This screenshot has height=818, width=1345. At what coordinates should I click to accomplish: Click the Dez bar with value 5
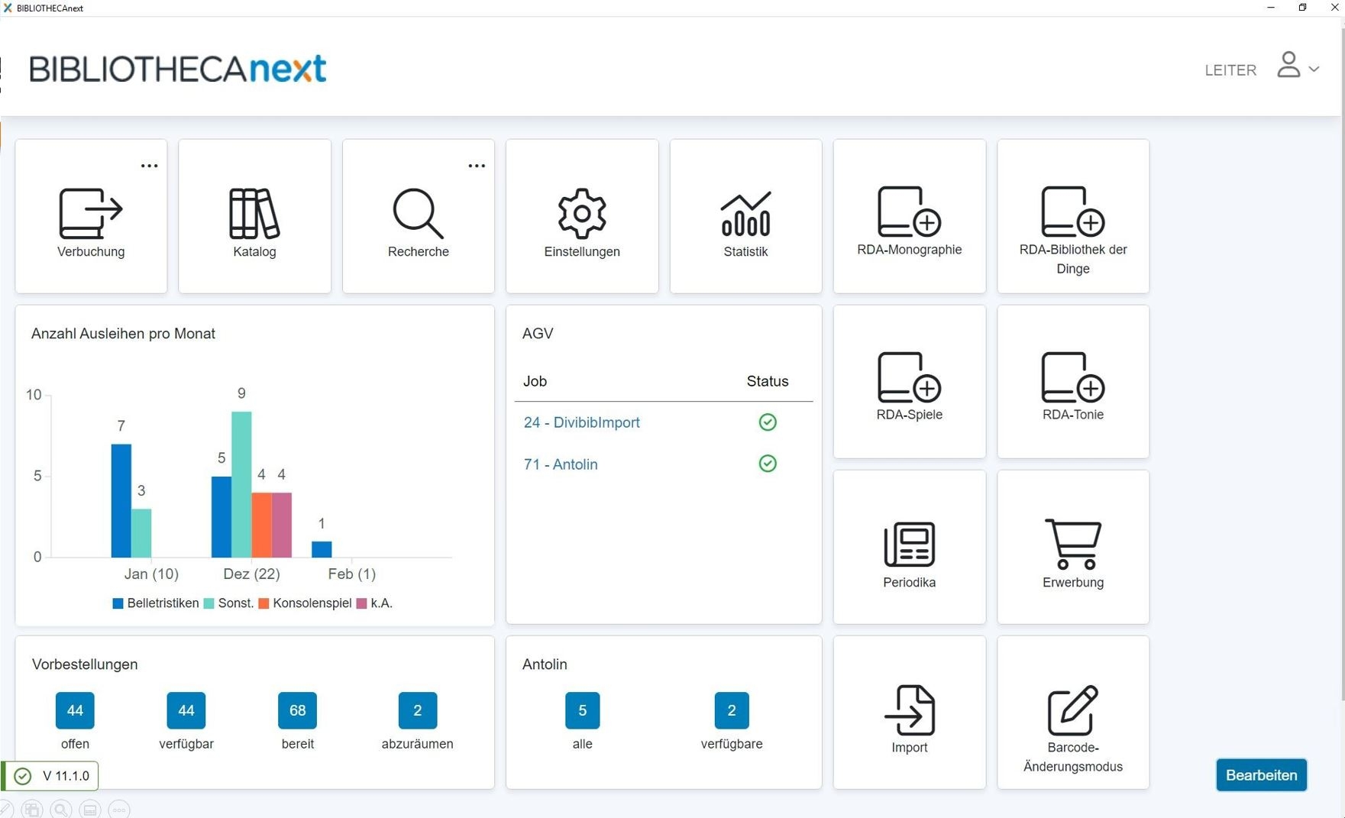[x=221, y=517]
